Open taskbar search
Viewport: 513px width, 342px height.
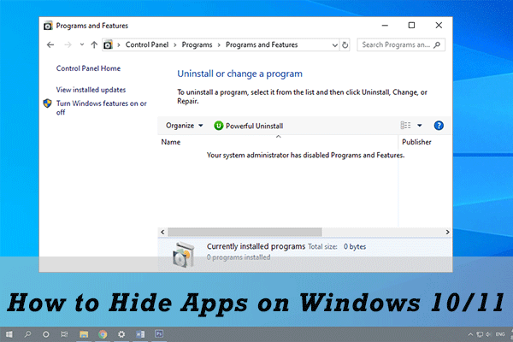tap(28, 334)
